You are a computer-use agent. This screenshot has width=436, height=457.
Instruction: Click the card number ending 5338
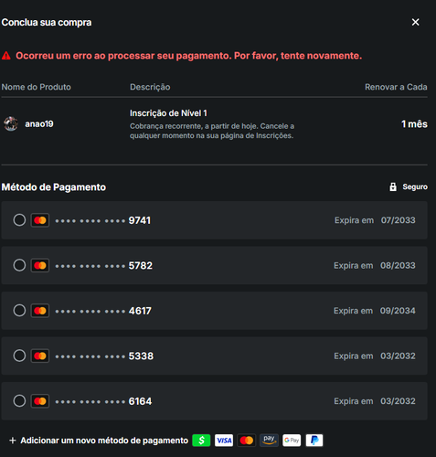104,356
